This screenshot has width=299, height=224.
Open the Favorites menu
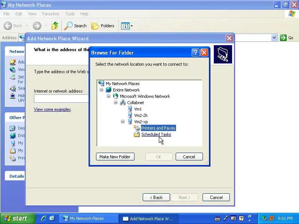[51, 14]
